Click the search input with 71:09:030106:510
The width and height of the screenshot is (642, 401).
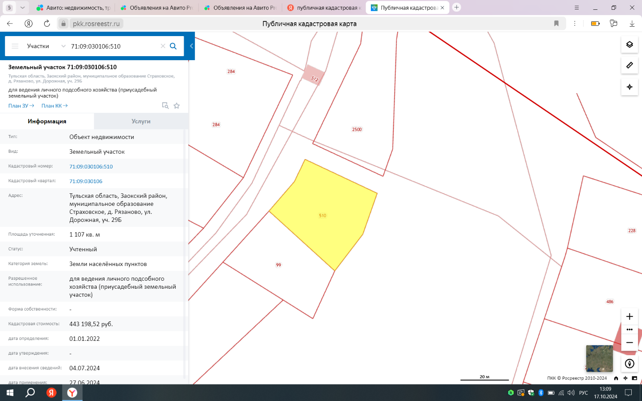coord(114,46)
